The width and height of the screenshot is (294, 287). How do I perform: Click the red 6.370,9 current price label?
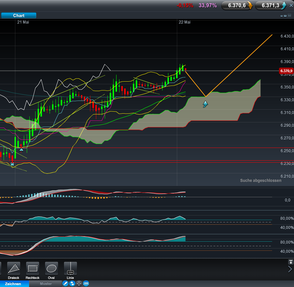point(286,71)
